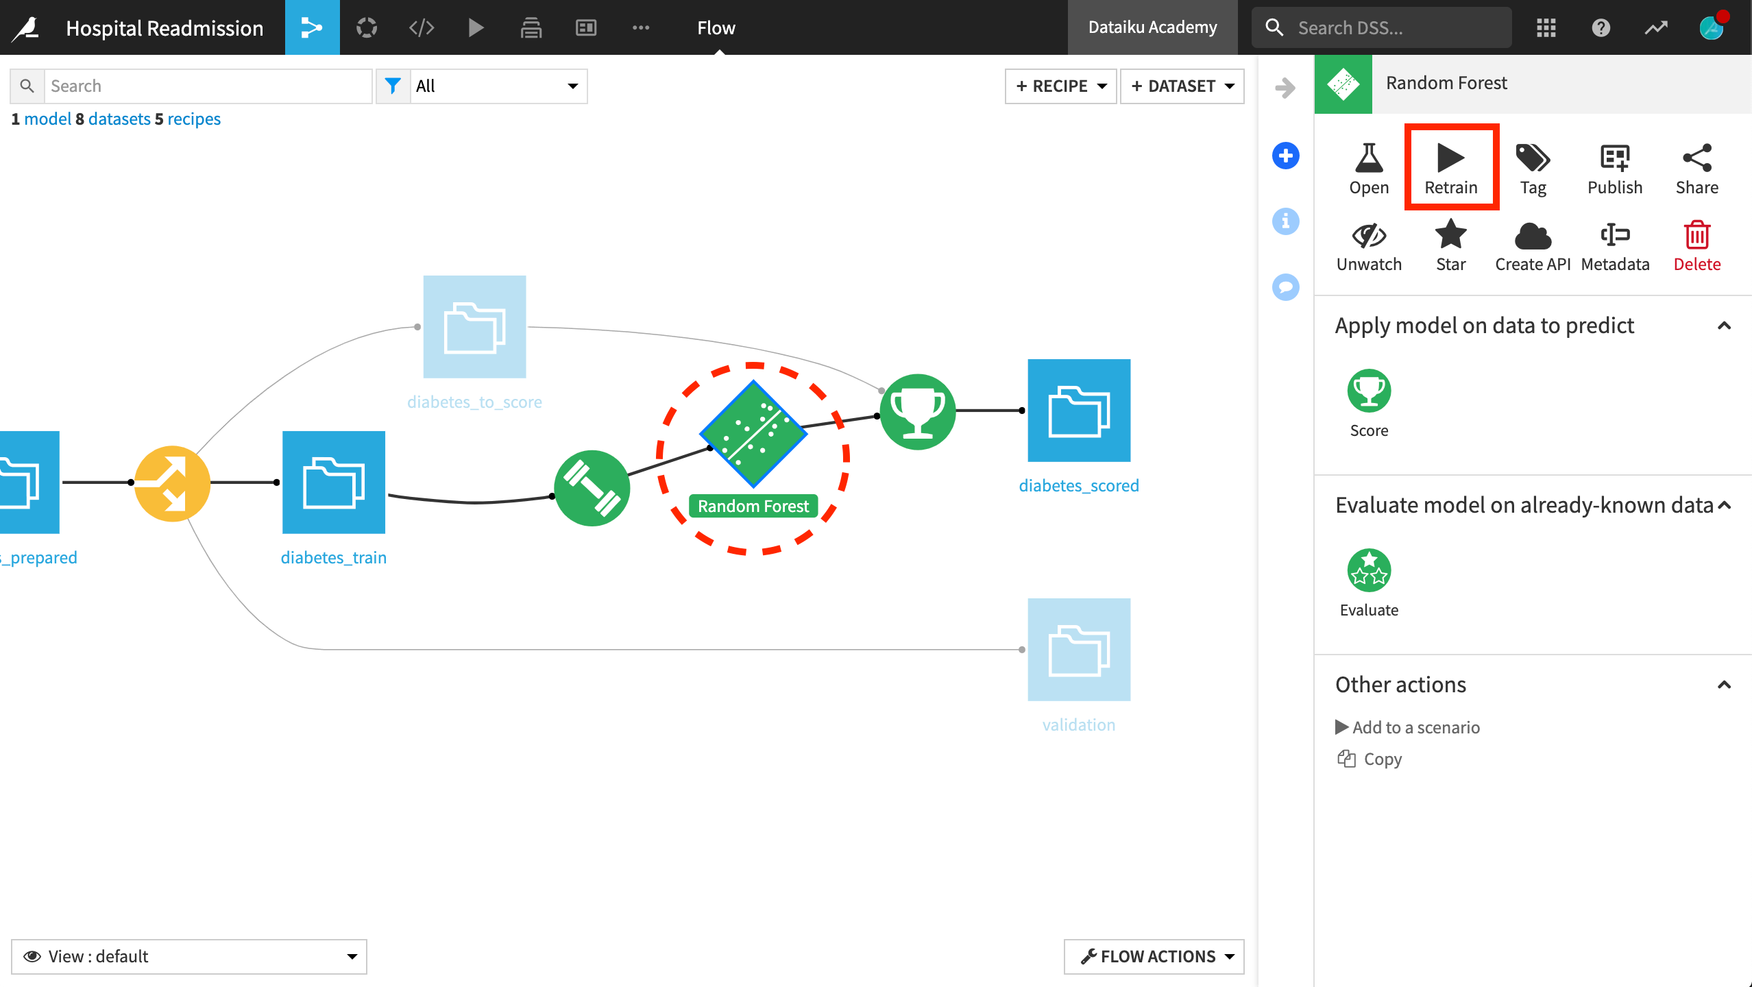This screenshot has width=1752, height=987.
Task: Click the Copy action
Action: pos(1370,759)
